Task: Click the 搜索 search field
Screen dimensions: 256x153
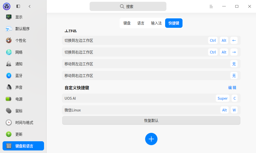Action: (128, 7)
